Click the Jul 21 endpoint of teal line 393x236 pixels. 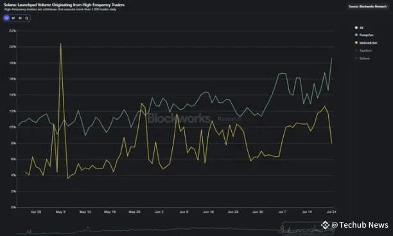332,59
